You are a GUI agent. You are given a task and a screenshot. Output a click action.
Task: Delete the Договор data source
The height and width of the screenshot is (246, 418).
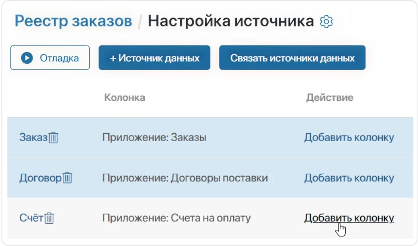click(x=68, y=178)
